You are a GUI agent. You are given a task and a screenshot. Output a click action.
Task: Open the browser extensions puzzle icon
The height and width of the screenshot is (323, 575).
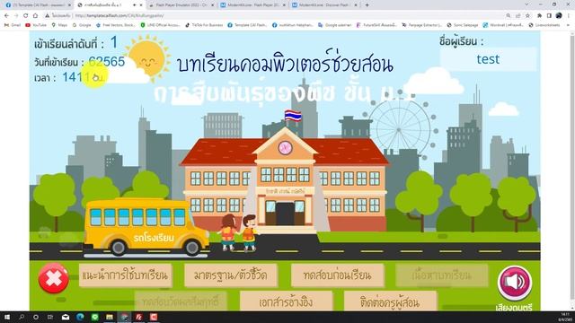539,16
